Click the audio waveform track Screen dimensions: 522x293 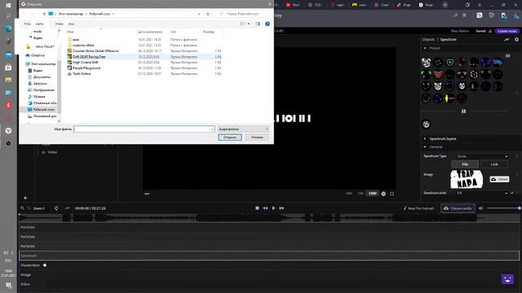[x=269, y=217]
